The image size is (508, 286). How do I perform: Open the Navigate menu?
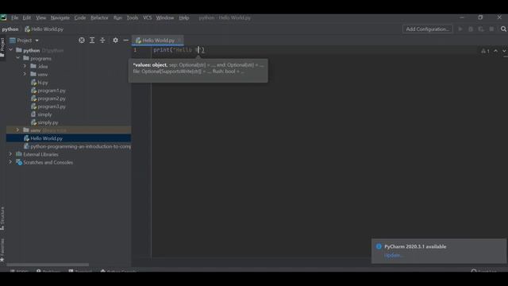(x=60, y=17)
